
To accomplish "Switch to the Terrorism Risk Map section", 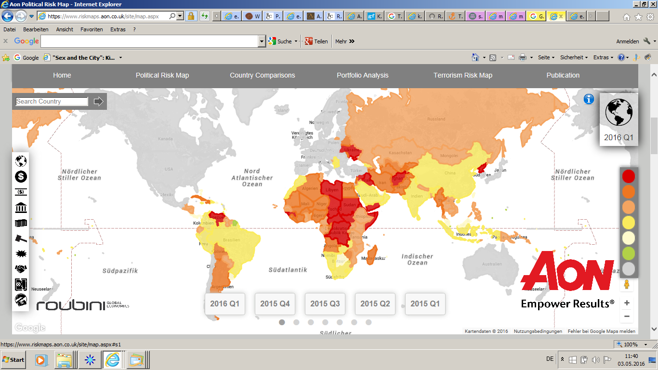I will (463, 76).
